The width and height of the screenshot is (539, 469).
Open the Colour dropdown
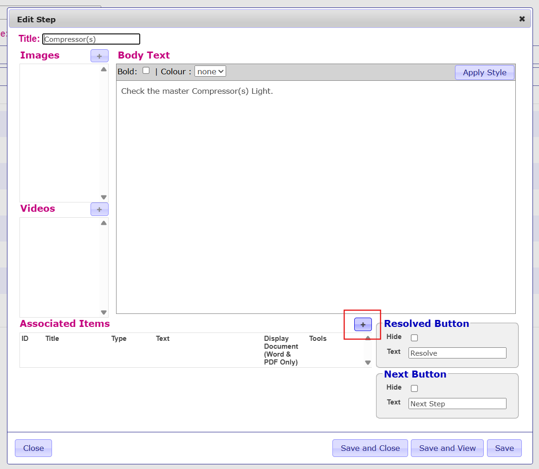(x=210, y=72)
